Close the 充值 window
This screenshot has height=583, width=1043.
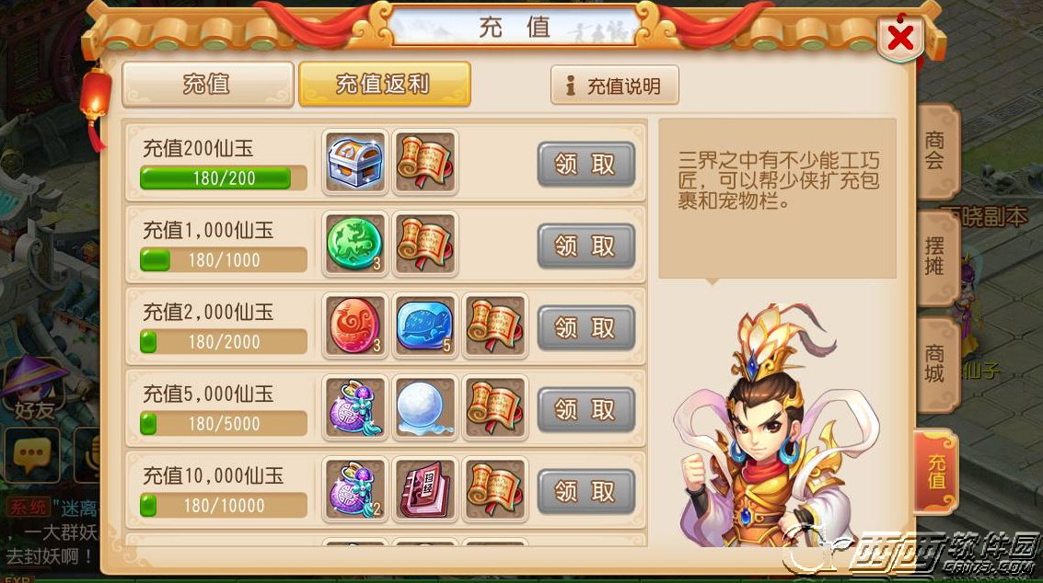(900, 37)
